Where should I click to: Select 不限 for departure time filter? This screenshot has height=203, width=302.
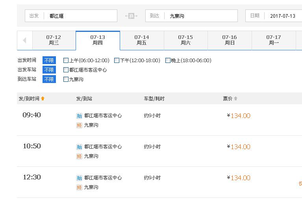click(49, 61)
